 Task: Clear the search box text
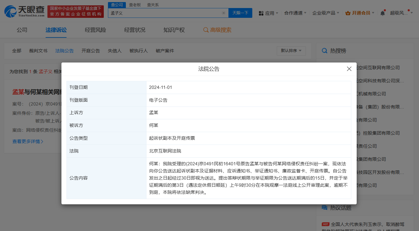(224, 13)
